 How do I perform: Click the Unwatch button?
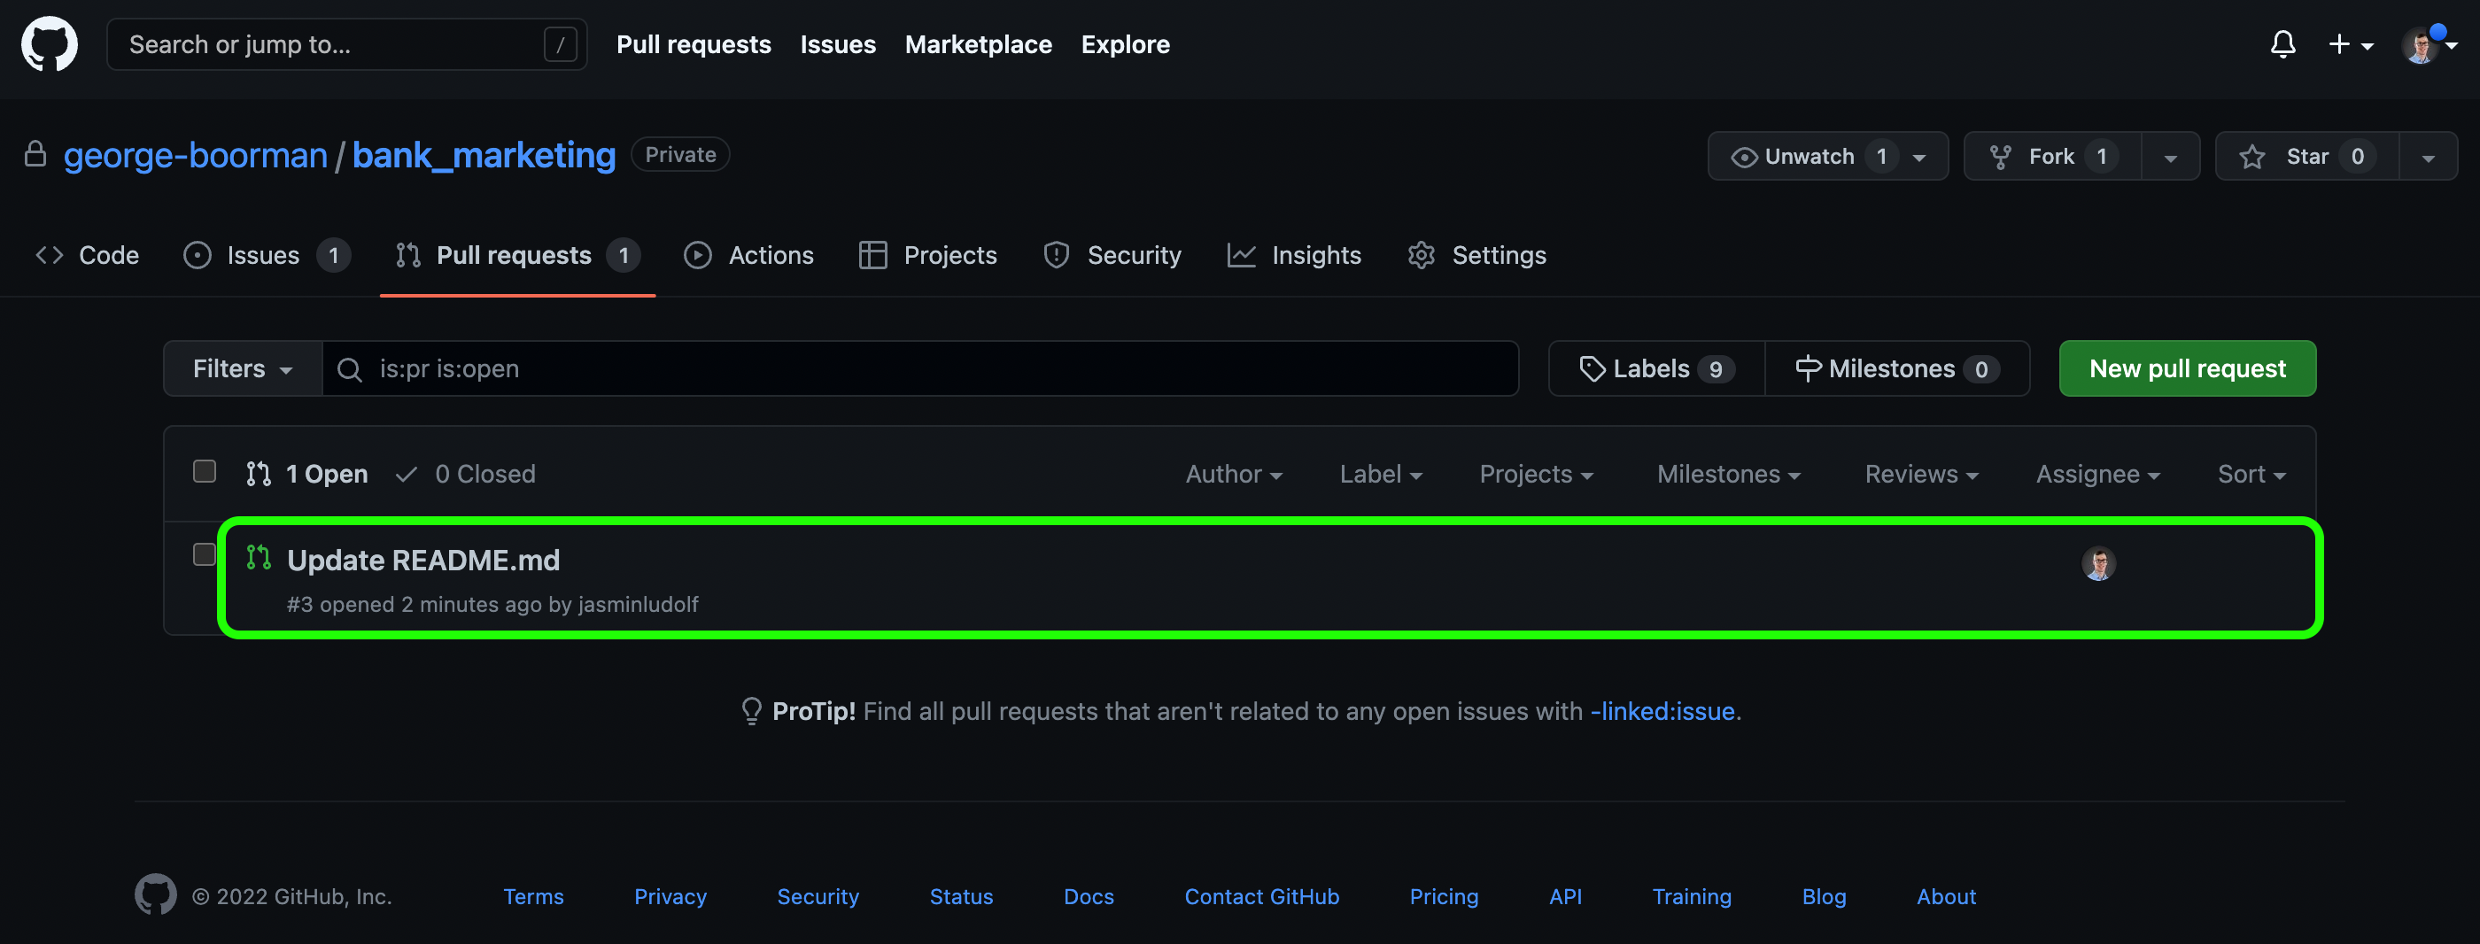pos(1827,156)
